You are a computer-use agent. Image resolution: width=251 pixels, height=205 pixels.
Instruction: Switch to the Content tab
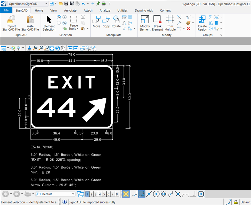click(165, 10)
